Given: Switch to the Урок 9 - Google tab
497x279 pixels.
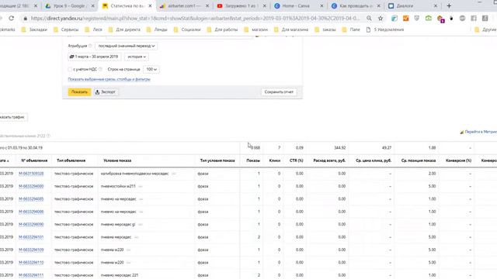Looking at the screenshot, I should [69, 5].
